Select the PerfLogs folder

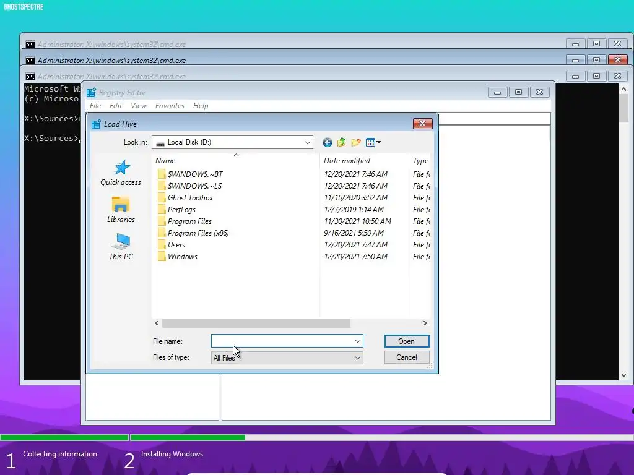coord(176,209)
